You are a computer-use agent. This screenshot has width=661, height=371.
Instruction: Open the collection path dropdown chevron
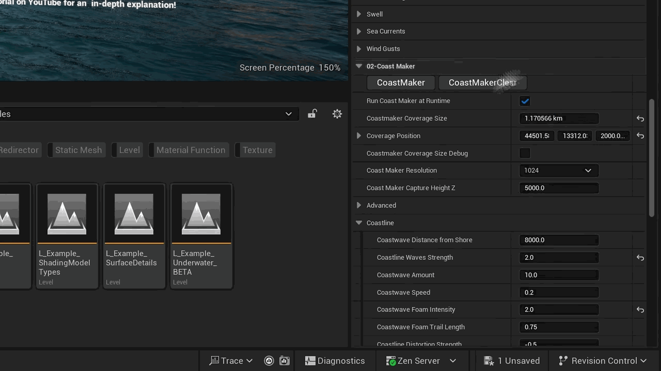pos(288,114)
